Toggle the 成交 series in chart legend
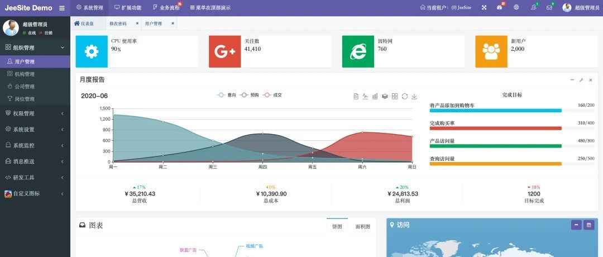This screenshot has height=257, width=603. 272,95
